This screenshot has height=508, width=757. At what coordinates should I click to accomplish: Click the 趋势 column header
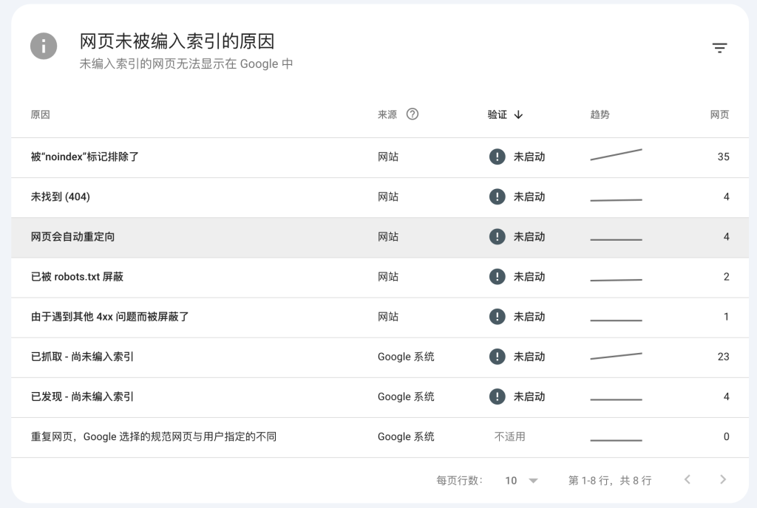tap(600, 114)
